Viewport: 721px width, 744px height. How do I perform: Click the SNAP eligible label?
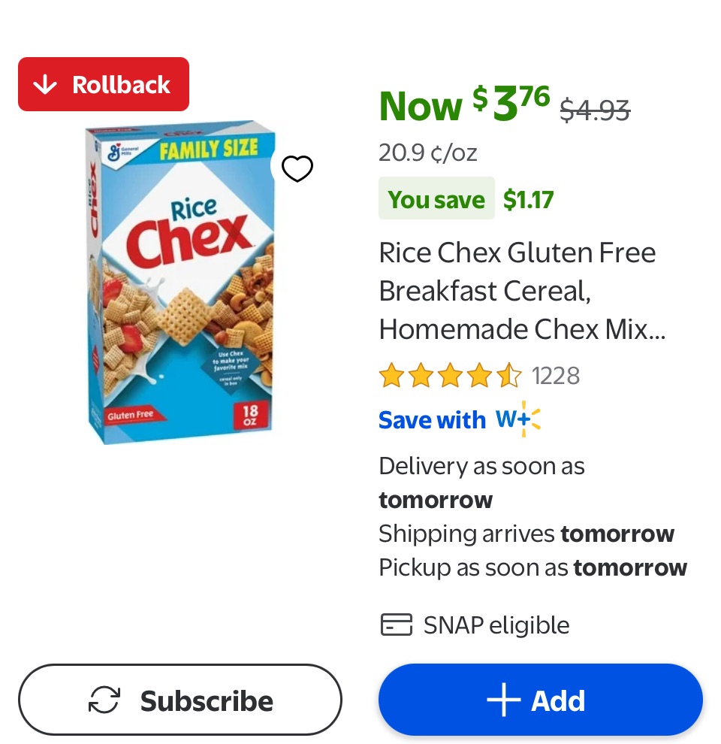496,625
